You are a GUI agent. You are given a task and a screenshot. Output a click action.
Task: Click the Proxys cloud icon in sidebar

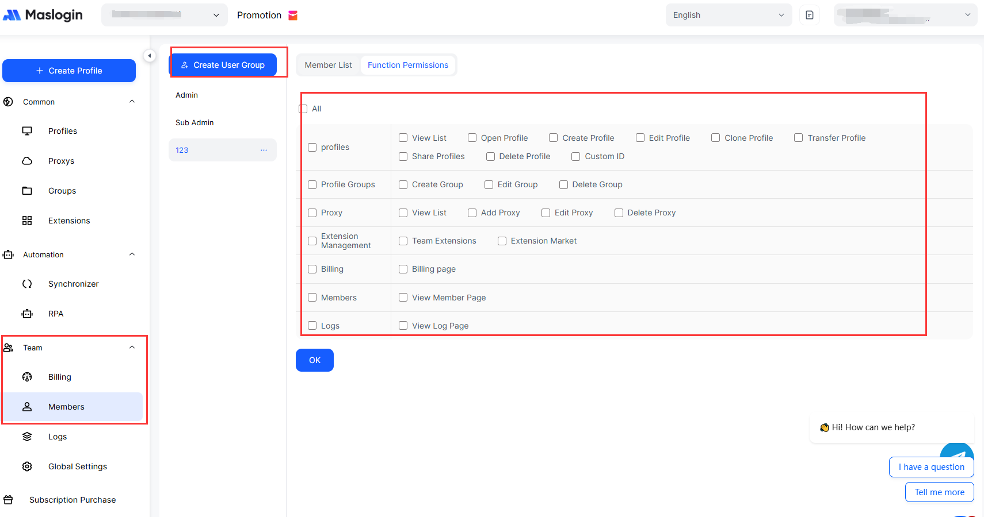(x=27, y=161)
